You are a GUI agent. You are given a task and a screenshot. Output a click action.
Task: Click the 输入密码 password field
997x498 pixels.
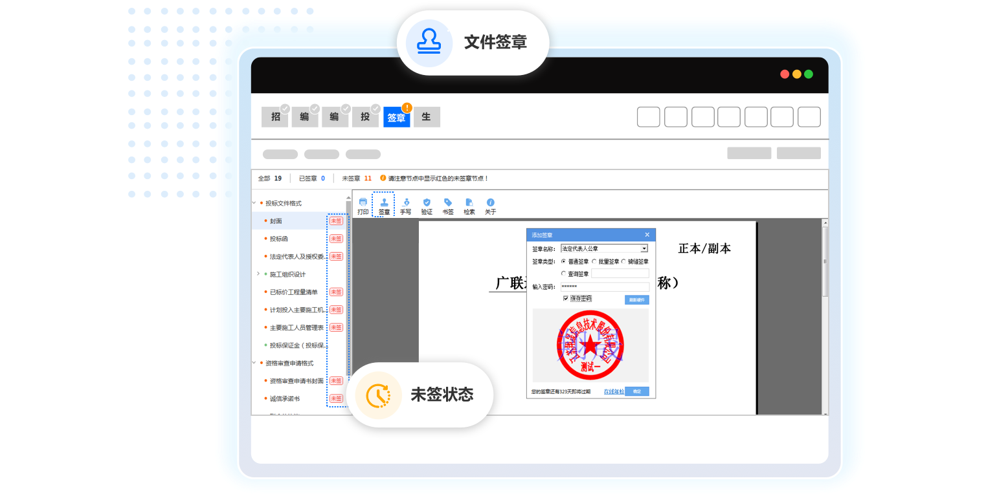(x=605, y=287)
